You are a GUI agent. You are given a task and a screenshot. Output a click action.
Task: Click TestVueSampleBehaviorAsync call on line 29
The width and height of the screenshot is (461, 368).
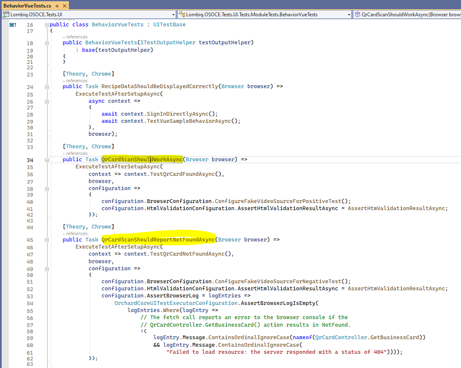tap(189, 121)
